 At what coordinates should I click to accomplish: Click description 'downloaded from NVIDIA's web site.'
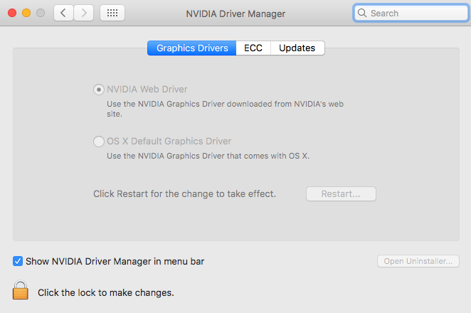(x=226, y=109)
